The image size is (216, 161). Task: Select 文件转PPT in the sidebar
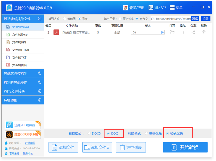[x=23, y=42]
